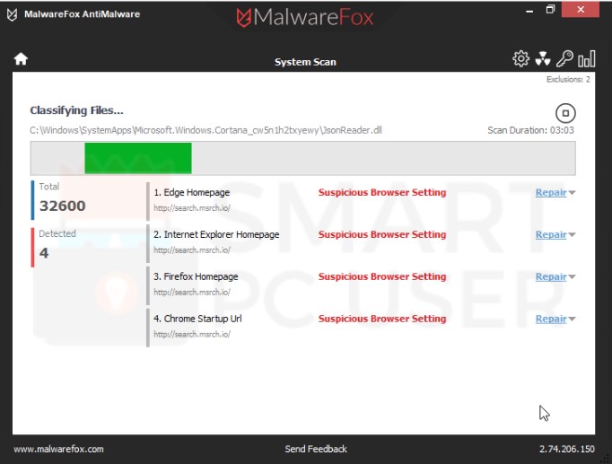Click Suspicious Browser Setting for Internet Explorer
The height and width of the screenshot is (464, 612).
pos(382,234)
